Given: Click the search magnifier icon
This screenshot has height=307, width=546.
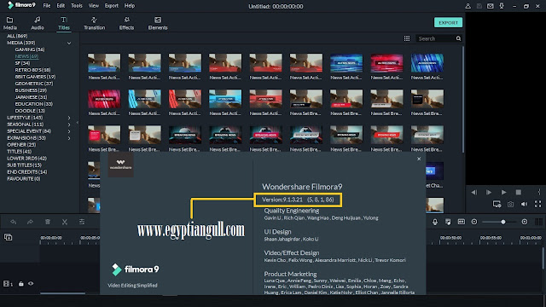Looking at the screenshot, I should pos(459,38).
